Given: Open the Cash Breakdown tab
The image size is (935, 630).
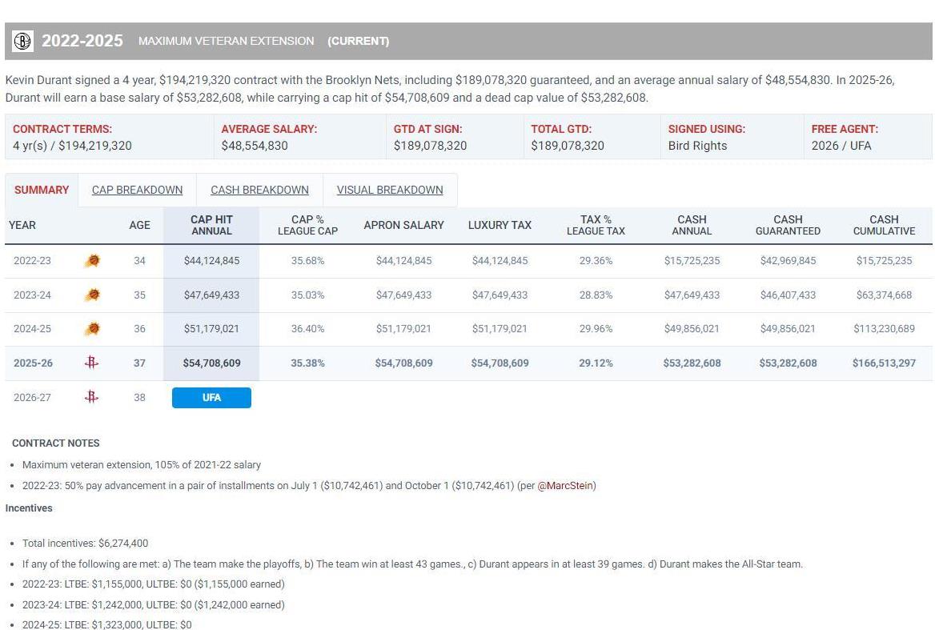Looking at the screenshot, I should pos(259,190).
